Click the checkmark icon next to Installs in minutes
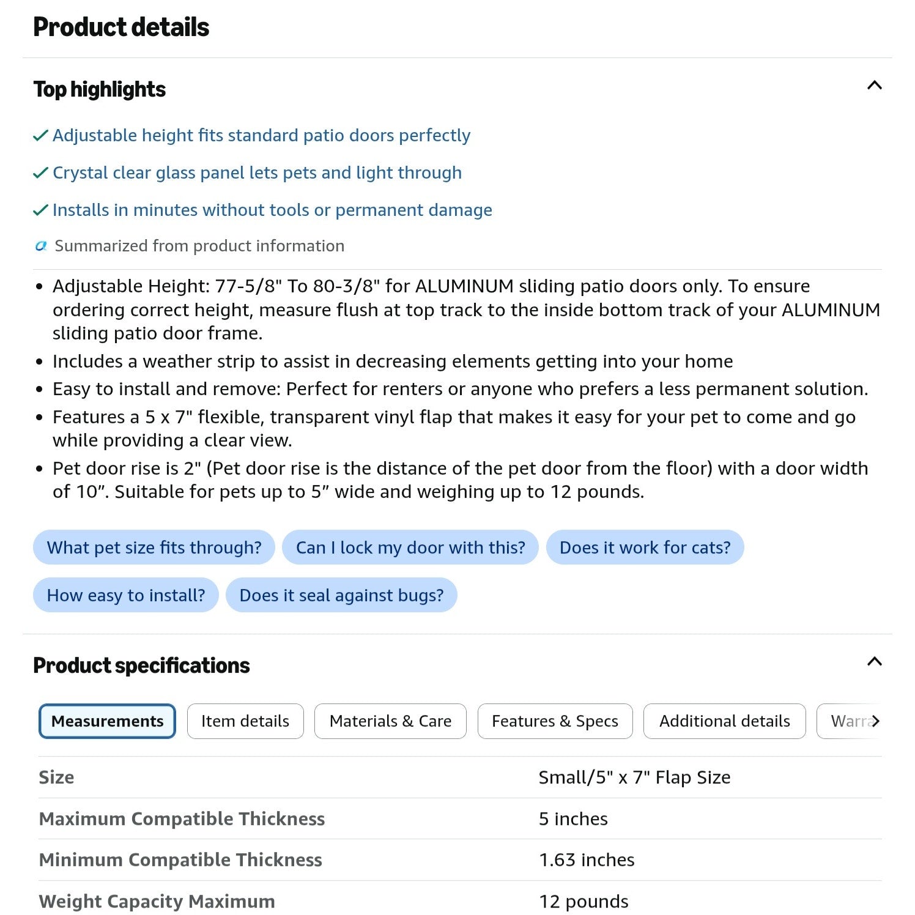This screenshot has width=915, height=915. (40, 210)
